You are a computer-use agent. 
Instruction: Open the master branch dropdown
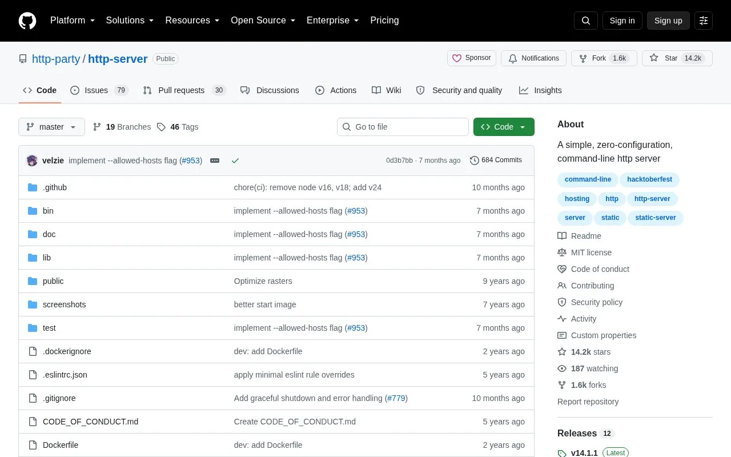coord(51,127)
